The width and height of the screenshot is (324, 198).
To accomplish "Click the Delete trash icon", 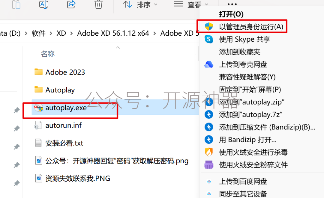I will (x=98, y=4).
